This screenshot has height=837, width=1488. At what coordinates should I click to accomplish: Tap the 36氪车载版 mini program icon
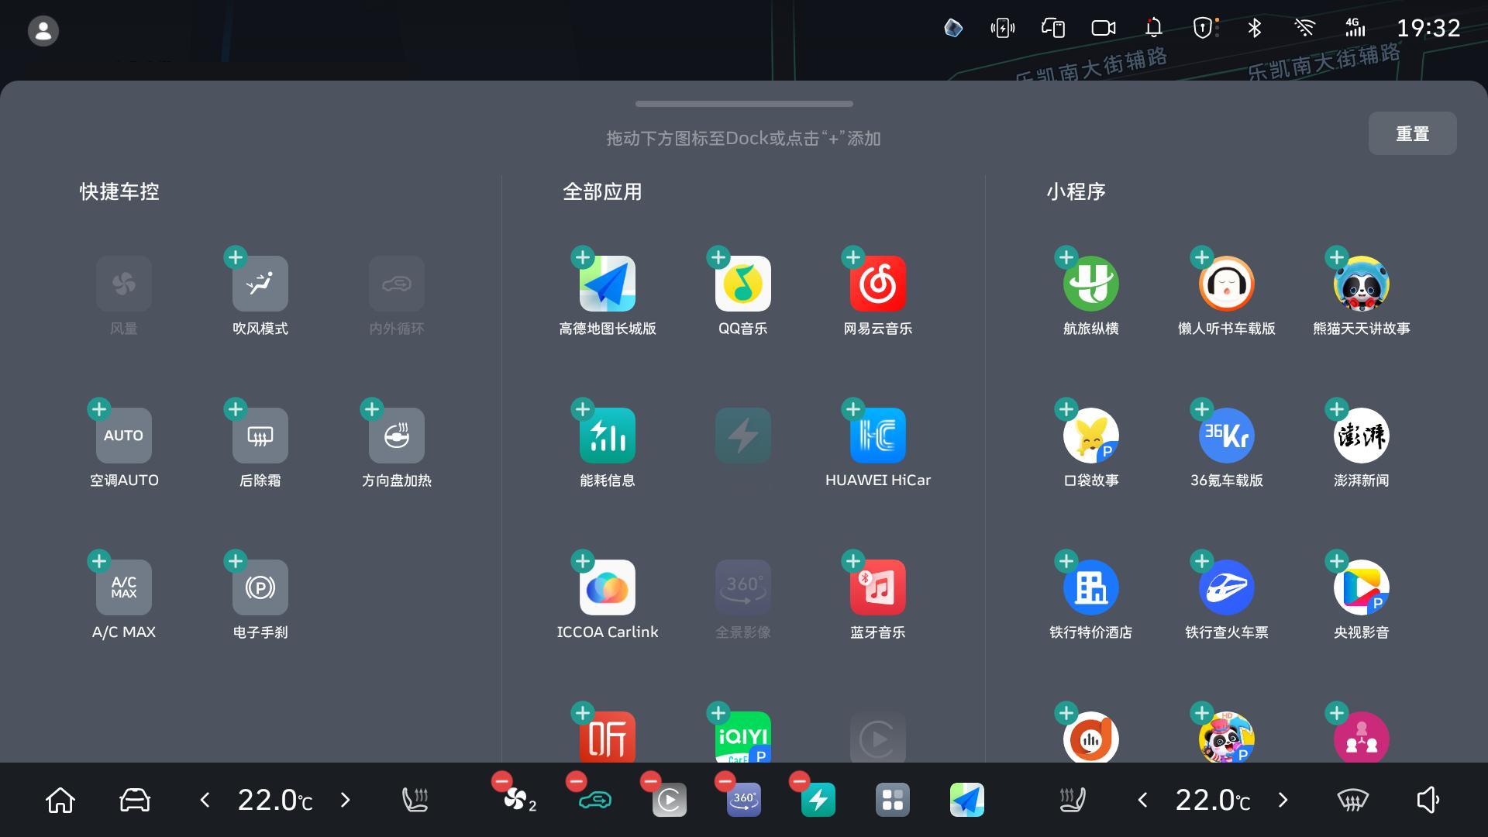1226,436
